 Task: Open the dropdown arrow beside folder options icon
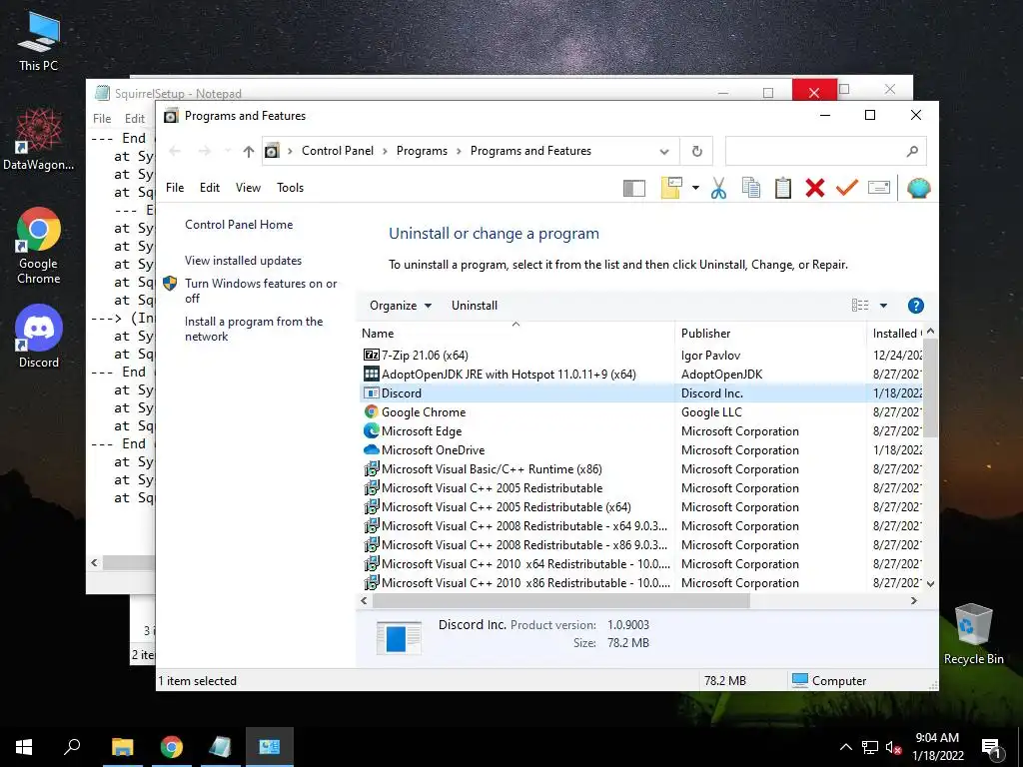point(695,189)
